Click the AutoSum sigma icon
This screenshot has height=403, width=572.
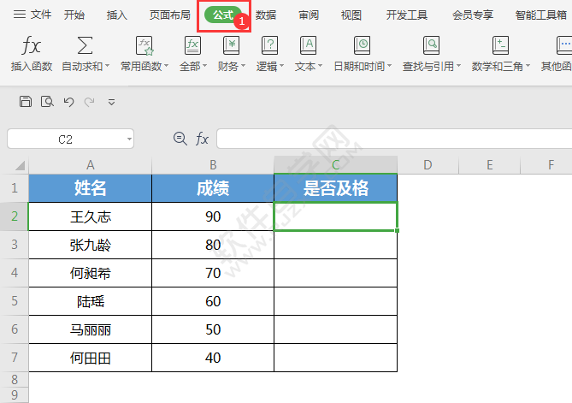(85, 45)
